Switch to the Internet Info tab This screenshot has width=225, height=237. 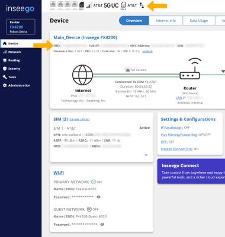point(166,21)
